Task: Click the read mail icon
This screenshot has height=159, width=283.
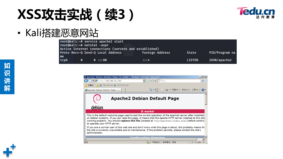Action: coord(163,90)
